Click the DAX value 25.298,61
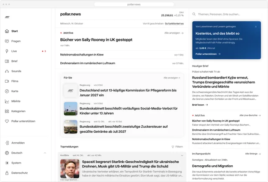This screenshot has height=182, width=268. [x=167, y=15]
